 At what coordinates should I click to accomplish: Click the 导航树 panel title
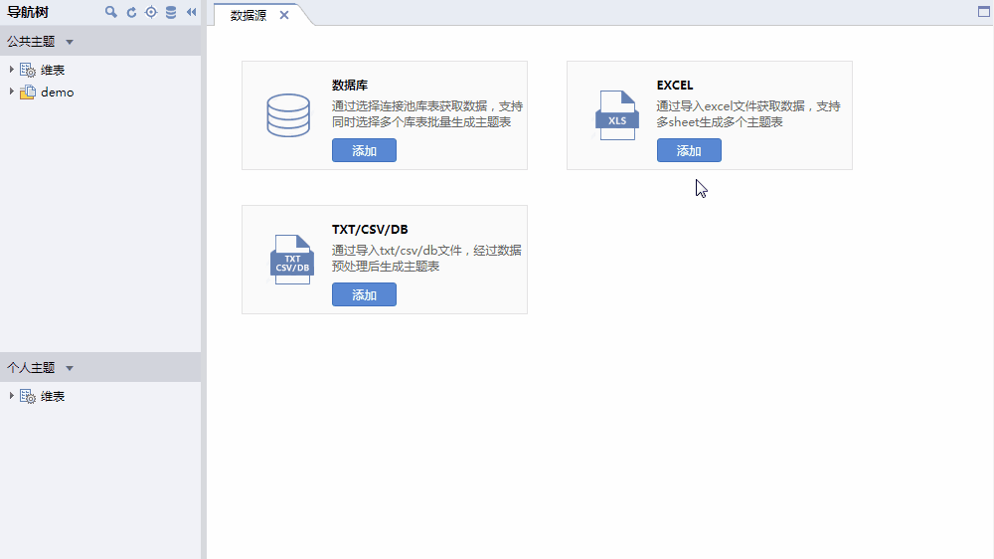click(x=27, y=12)
